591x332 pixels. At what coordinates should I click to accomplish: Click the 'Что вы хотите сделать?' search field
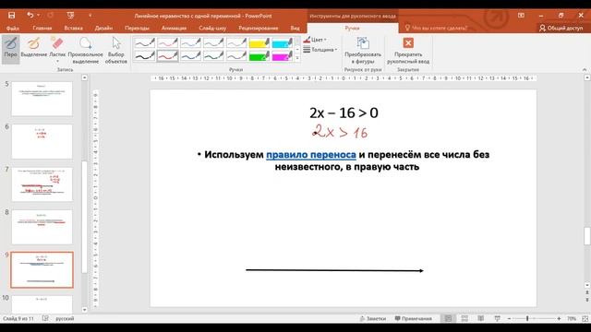pyautogui.click(x=440, y=28)
